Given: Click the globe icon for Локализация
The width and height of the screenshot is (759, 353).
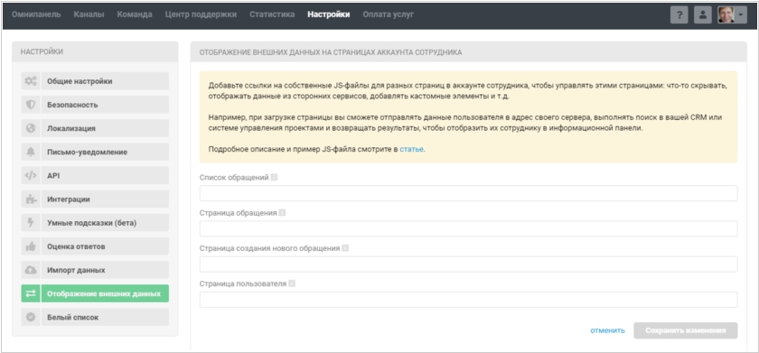Looking at the screenshot, I should pos(31,128).
